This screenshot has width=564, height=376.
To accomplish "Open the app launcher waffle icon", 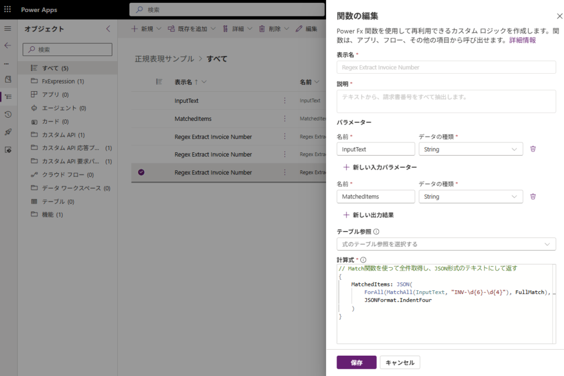I will point(8,10).
